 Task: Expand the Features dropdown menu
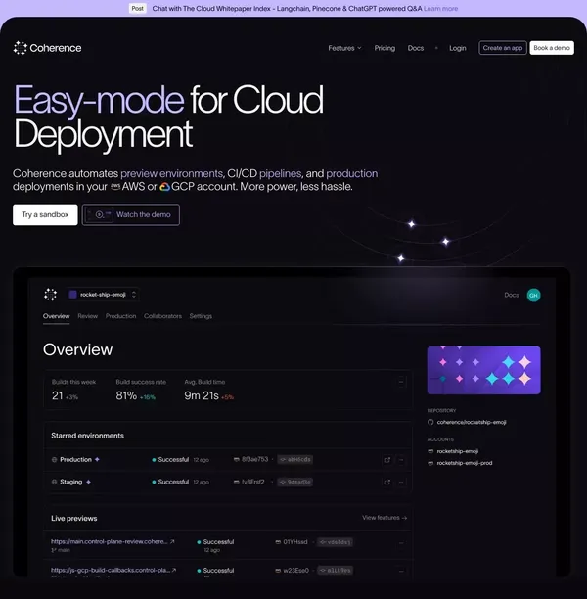tap(344, 48)
